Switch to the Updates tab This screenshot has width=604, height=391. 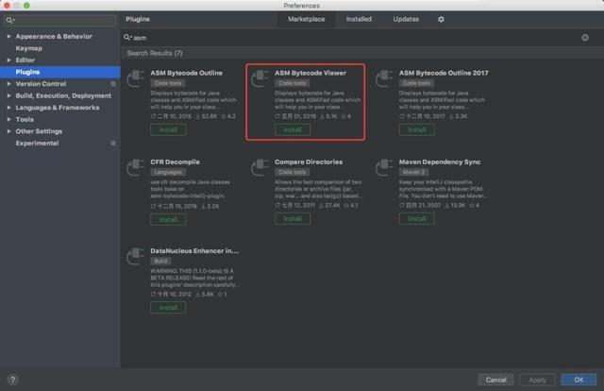click(406, 19)
